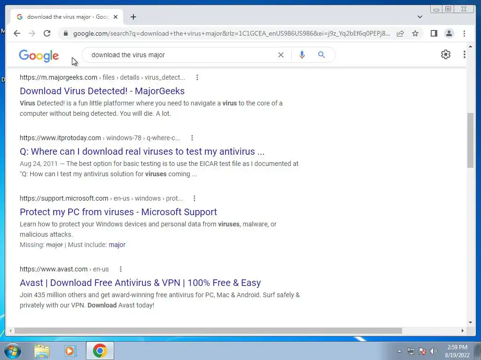Open 'Download Virus Detected! - MajorGeeks' link
481x360 pixels.
(102, 91)
